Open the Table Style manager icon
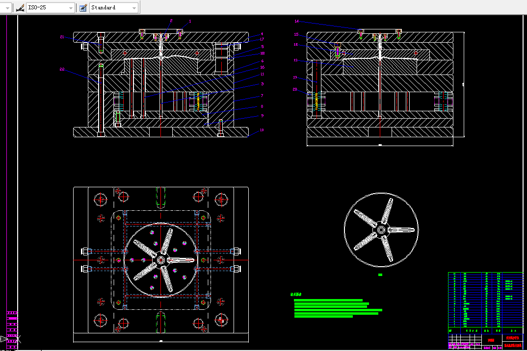The height and width of the screenshot is (351, 527). (x=83, y=7)
